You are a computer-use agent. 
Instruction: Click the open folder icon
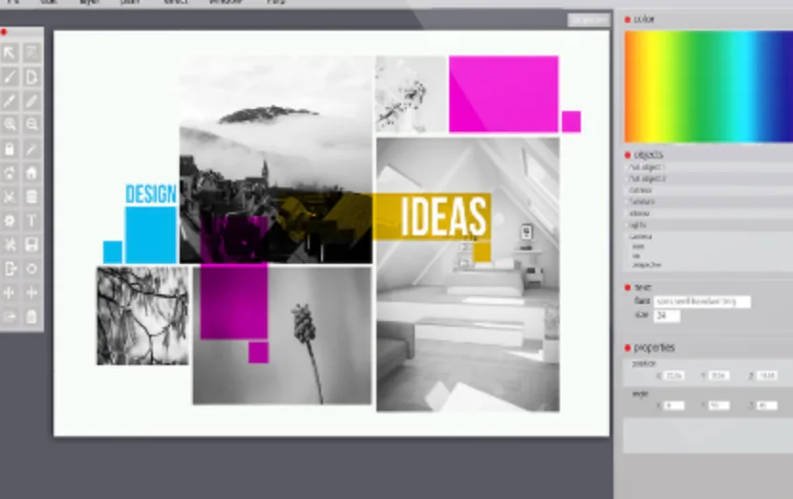point(10,316)
